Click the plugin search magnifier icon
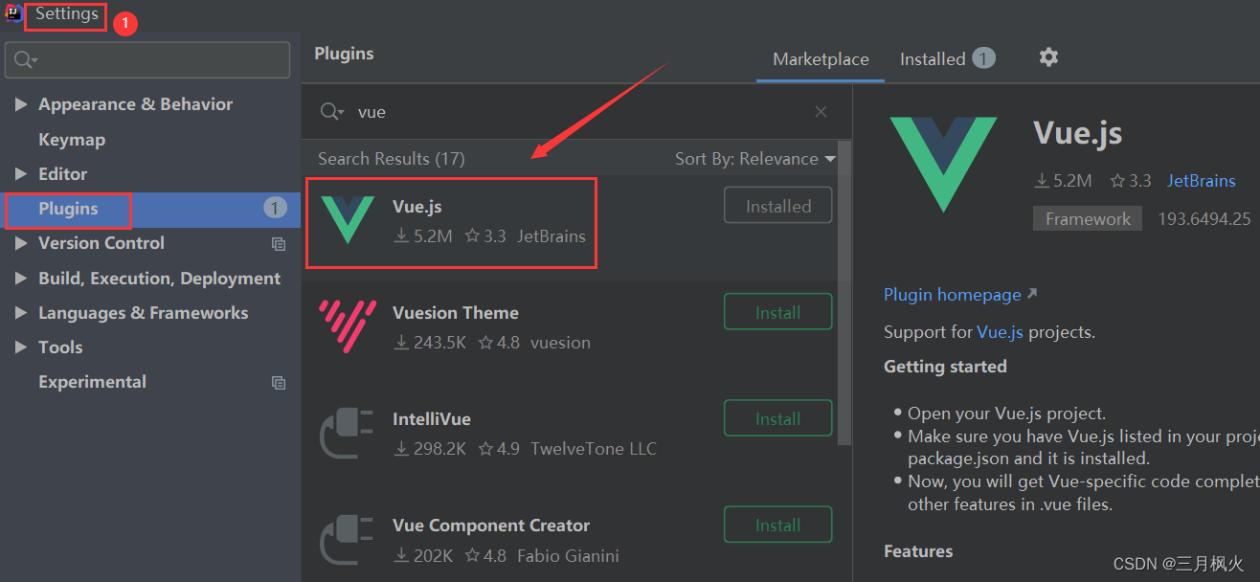The width and height of the screenshot is (1260, 582). [331, 112]
